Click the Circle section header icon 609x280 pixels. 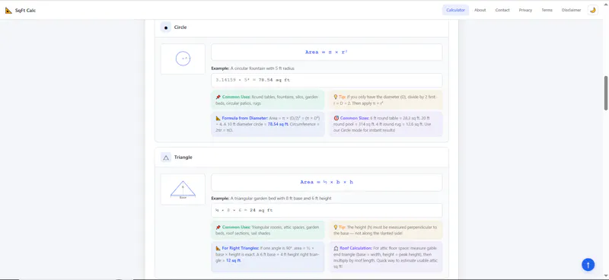(x=166, y=27)
